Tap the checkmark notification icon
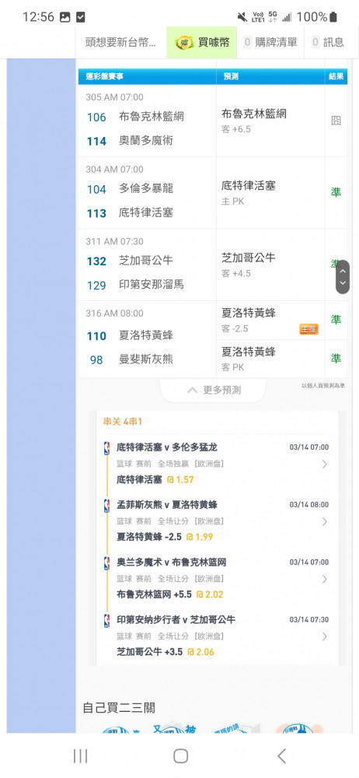 point(80,17)
